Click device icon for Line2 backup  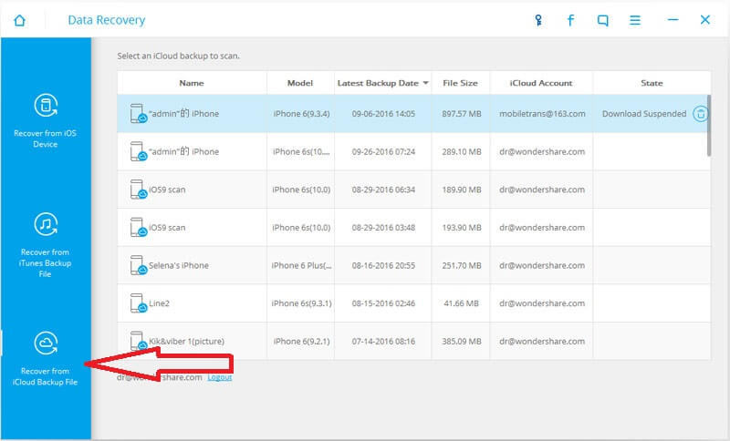tap(139, 303)
